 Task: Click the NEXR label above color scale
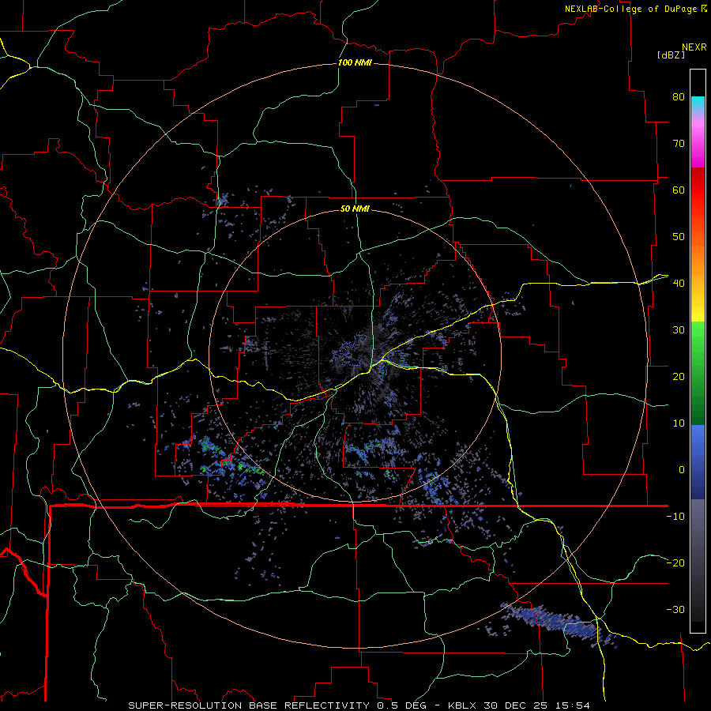[694, 47]
